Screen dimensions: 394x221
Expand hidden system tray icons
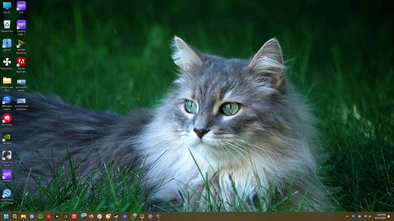pos(347,216)
